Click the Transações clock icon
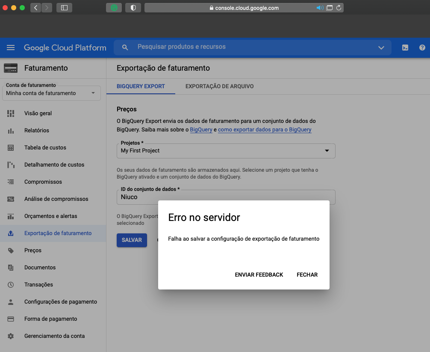 11,285
